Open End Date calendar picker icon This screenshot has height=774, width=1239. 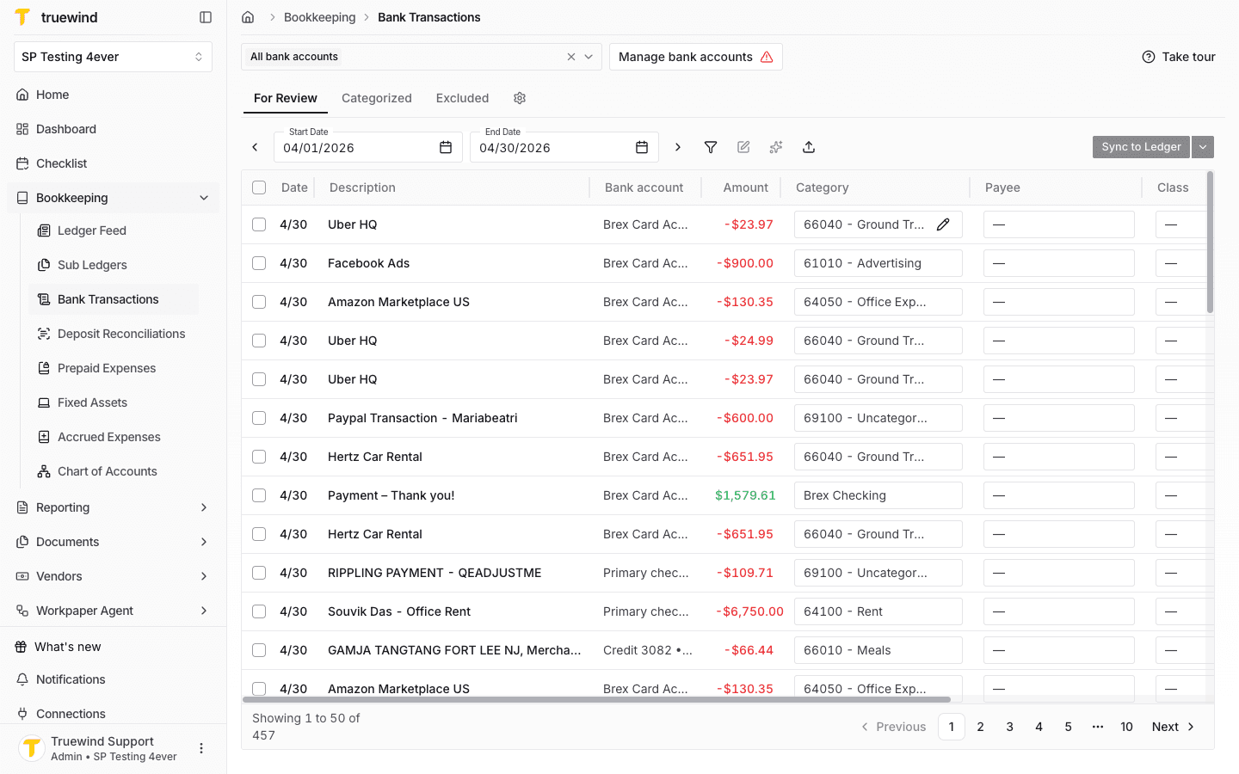(x=642, y=148)
